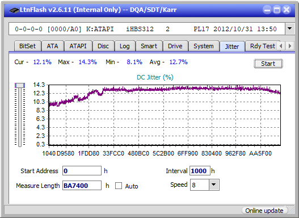This screenshot has height=218, width=299.
Task: Click the LtnFlash chip icon in title bar
Action: 14,10
